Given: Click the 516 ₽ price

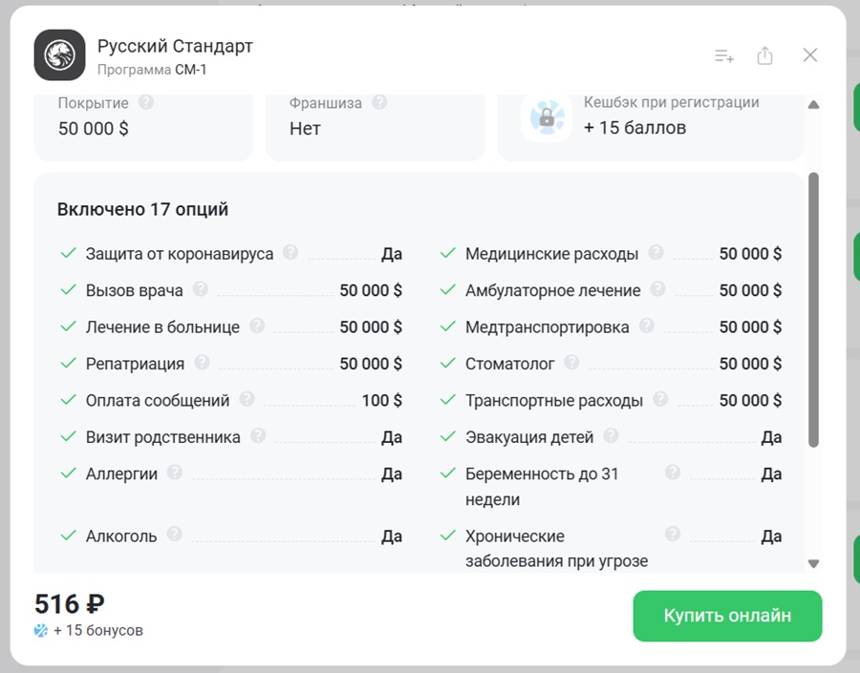Looking at the screenshot, I should (x=69, y=604).
